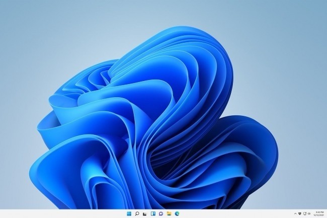Expand the hidden tray icons chevron
Viewport: 327px width, 218px height.
(295, 213)
